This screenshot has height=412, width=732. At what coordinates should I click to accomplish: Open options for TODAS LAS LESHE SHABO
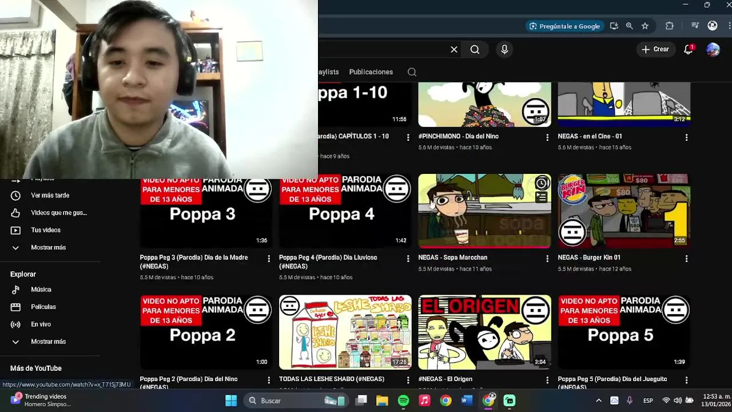[408, 380]
